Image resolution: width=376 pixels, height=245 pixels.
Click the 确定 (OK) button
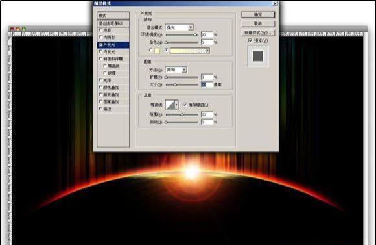pos(258,15)
